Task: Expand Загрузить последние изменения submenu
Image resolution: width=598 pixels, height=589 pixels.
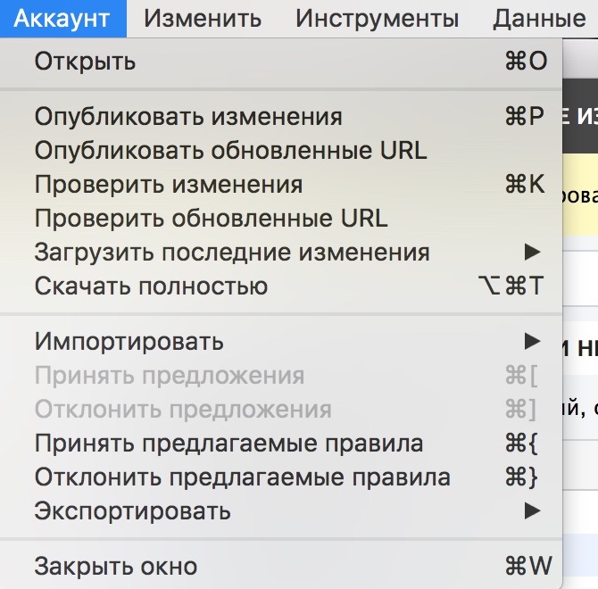Action: tap(281, 253)
